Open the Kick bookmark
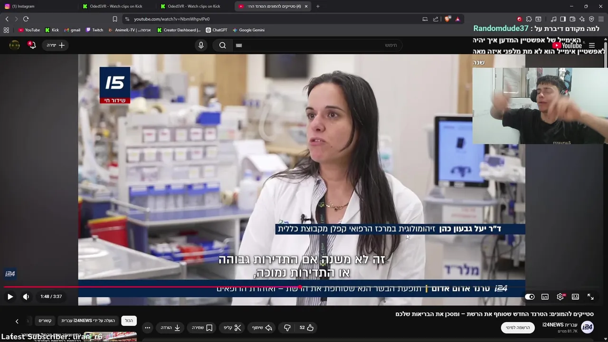The height and width of the screenshot is (342, 608). (x=52, y=30)
